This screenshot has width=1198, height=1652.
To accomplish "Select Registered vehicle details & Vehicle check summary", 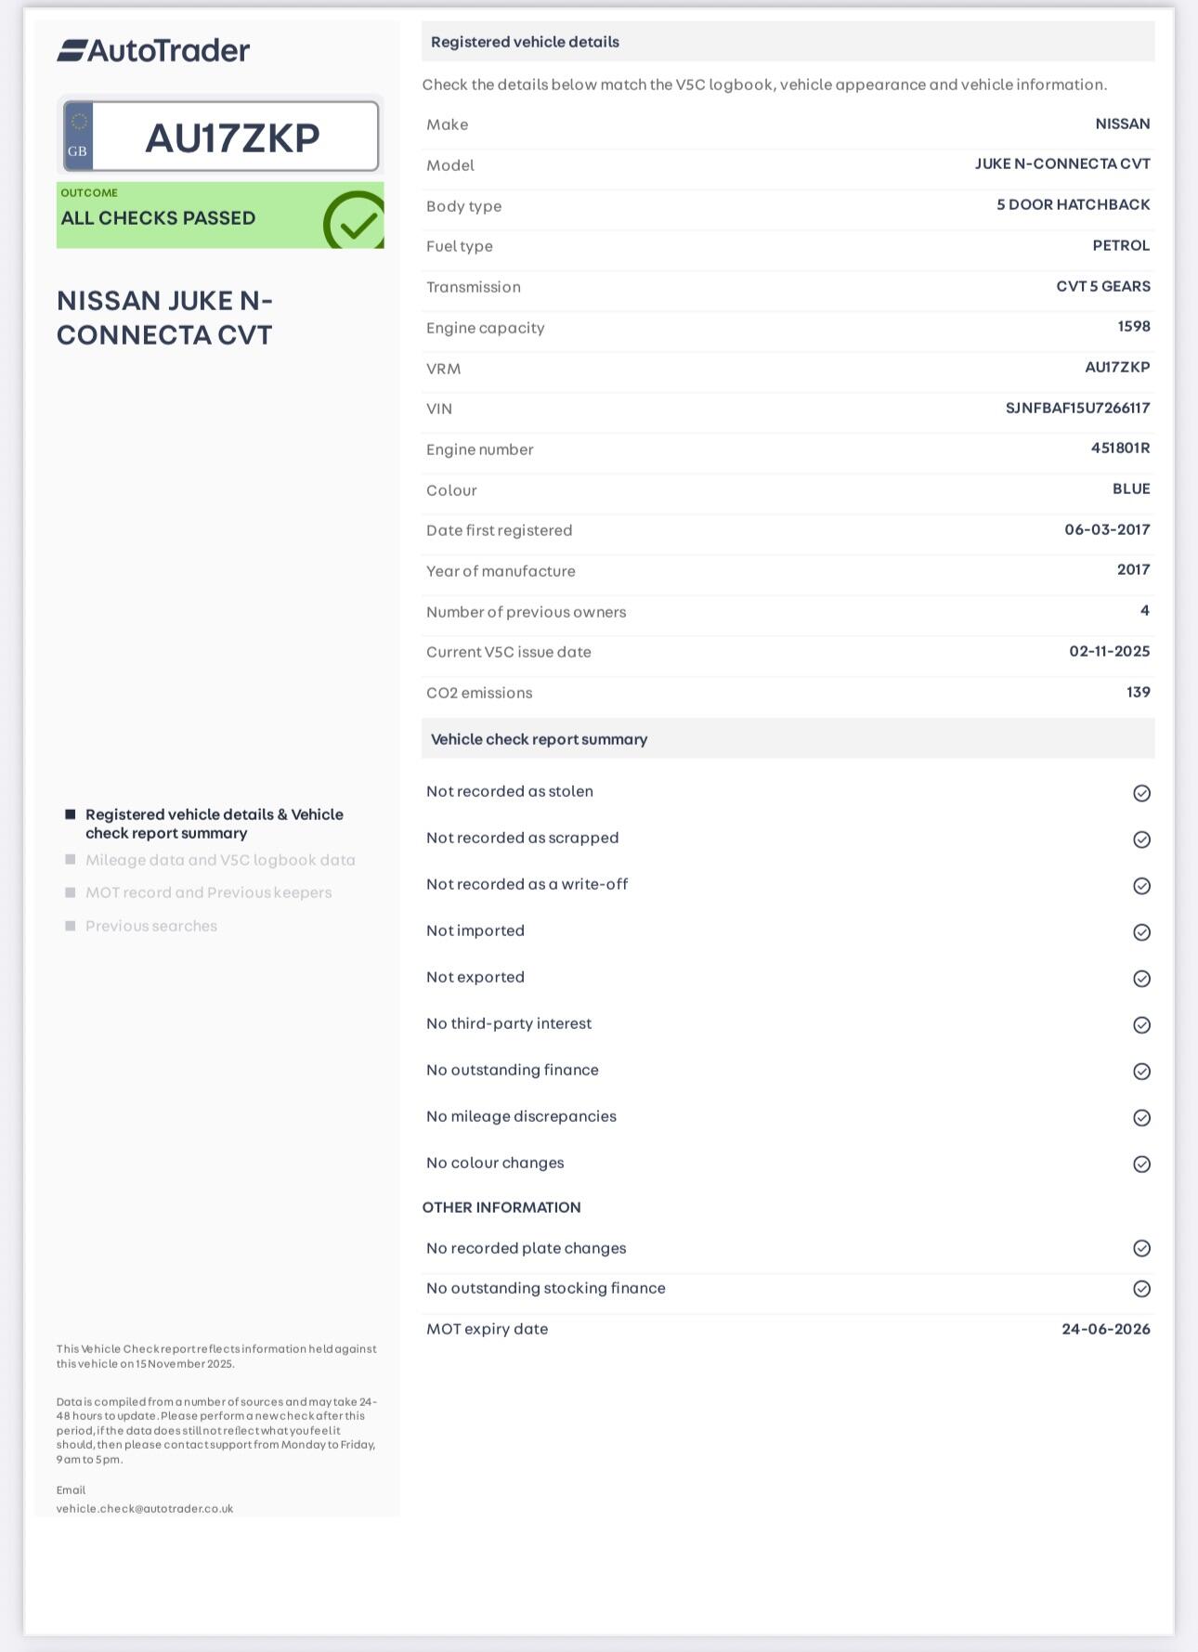I will click(x=214, y=824).
